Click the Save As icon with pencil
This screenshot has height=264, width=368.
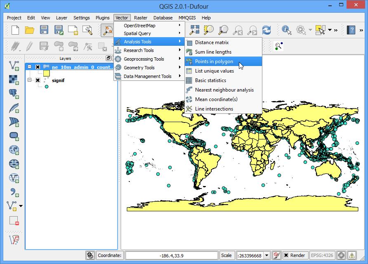(x=59, y=30)
